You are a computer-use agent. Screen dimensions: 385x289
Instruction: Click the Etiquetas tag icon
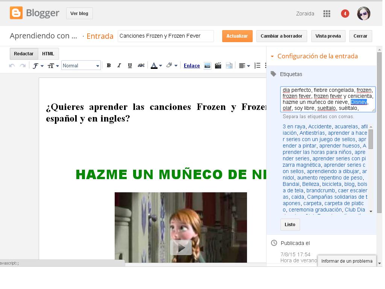(273, 74)
